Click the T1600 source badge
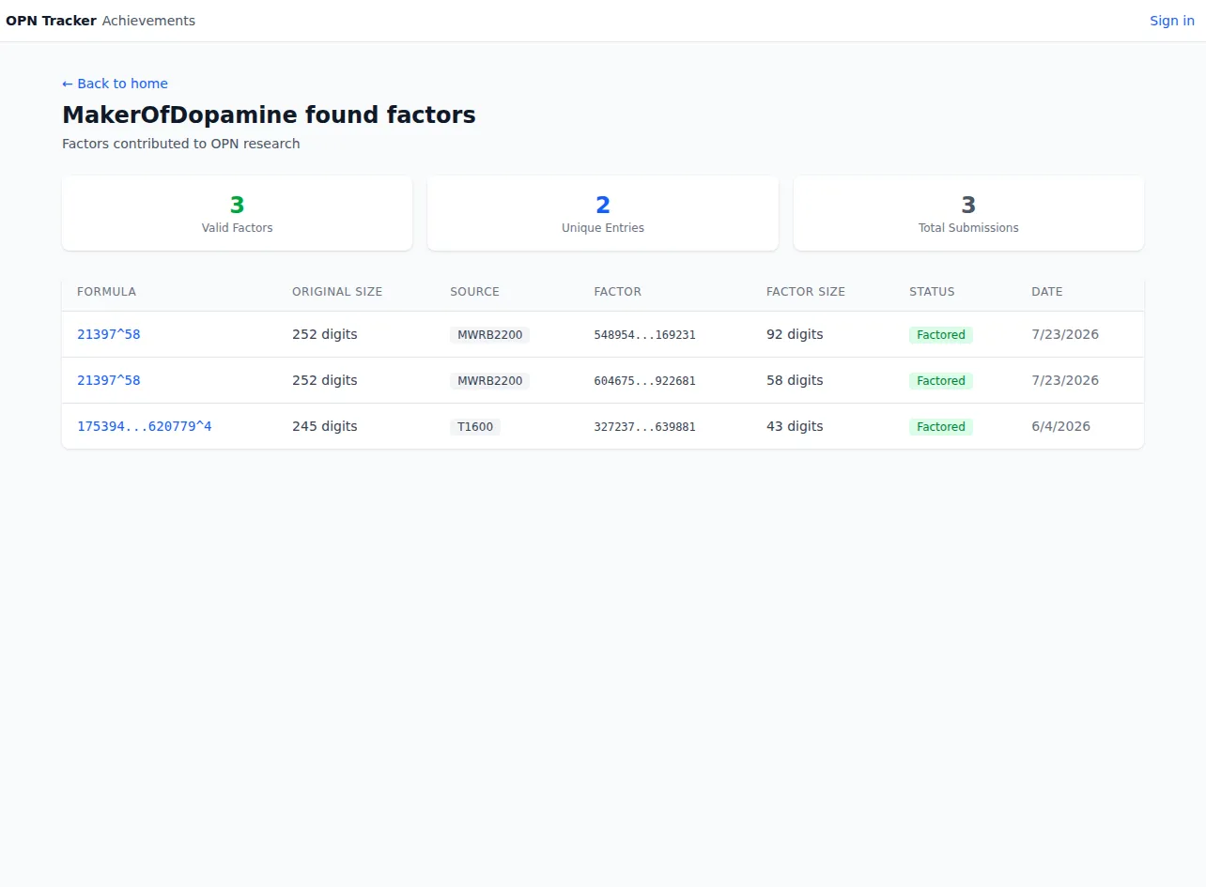Image resolution: width=1206 pixels, height=887 pixels. [x=475, y=426]
